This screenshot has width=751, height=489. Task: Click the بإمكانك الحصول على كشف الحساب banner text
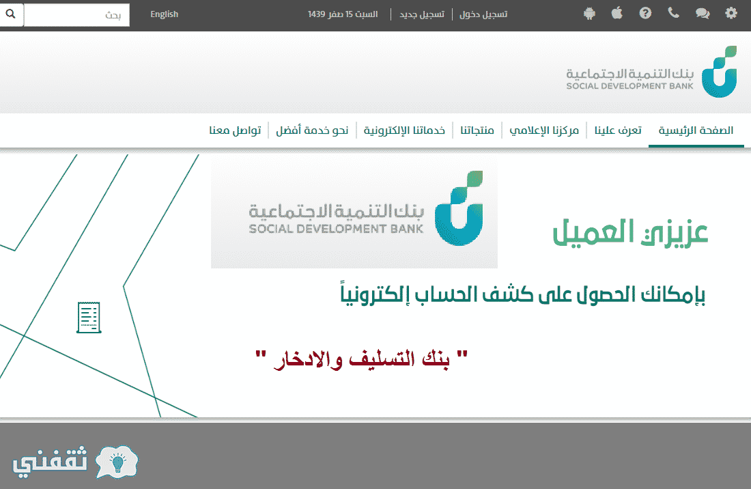523,293
